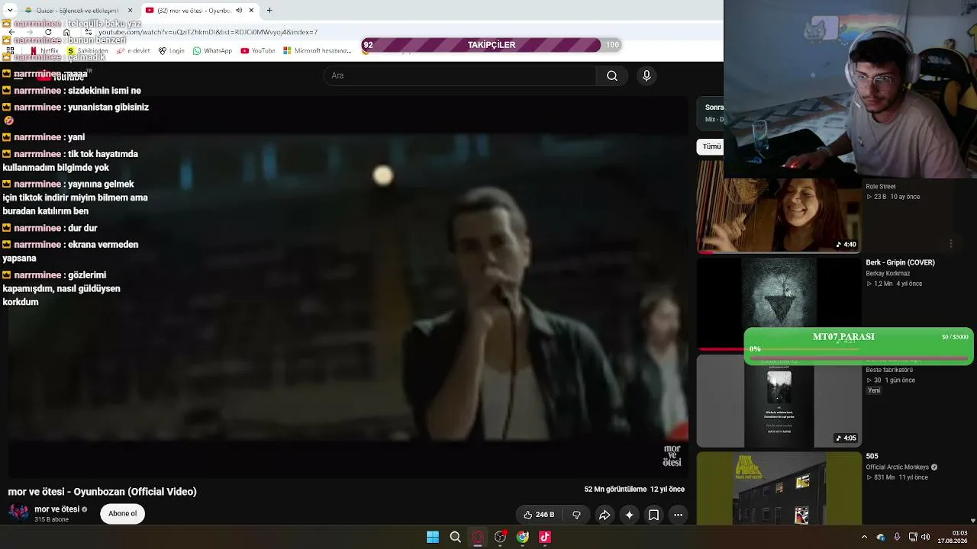
Task: Open the Berk - Gripin cover thumbnail
Action: point(779,303)
